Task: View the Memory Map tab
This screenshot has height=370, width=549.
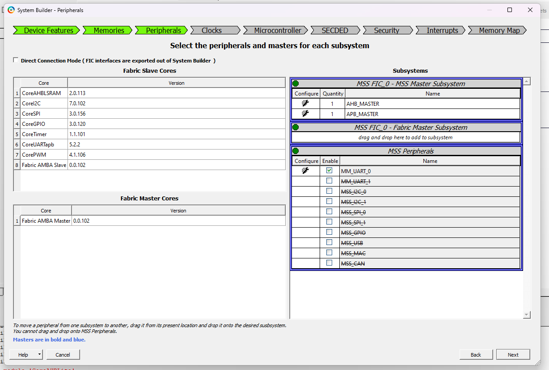Action: pyautogui.click(x=498, y=30)
